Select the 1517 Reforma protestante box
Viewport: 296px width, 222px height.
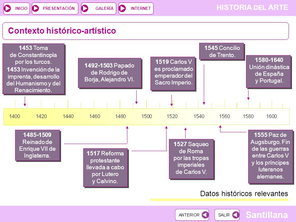click(105, 168)
